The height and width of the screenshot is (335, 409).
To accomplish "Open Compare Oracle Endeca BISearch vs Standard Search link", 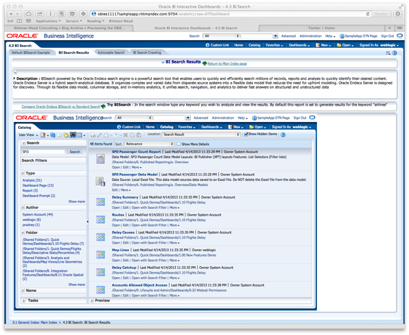I will pos(61,106).
